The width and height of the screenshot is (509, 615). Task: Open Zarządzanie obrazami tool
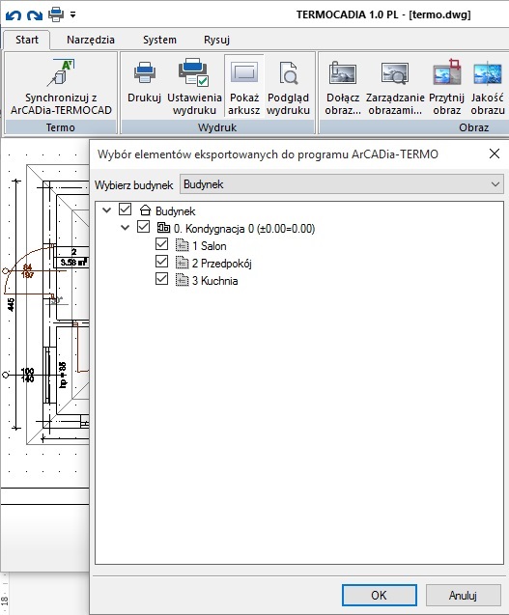[395, 87]
